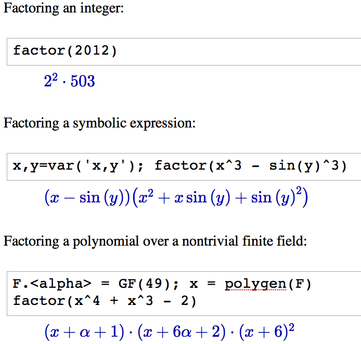Click the 503 in the integer output
Screen dimensions: 361x344
[x=83, y=81]
